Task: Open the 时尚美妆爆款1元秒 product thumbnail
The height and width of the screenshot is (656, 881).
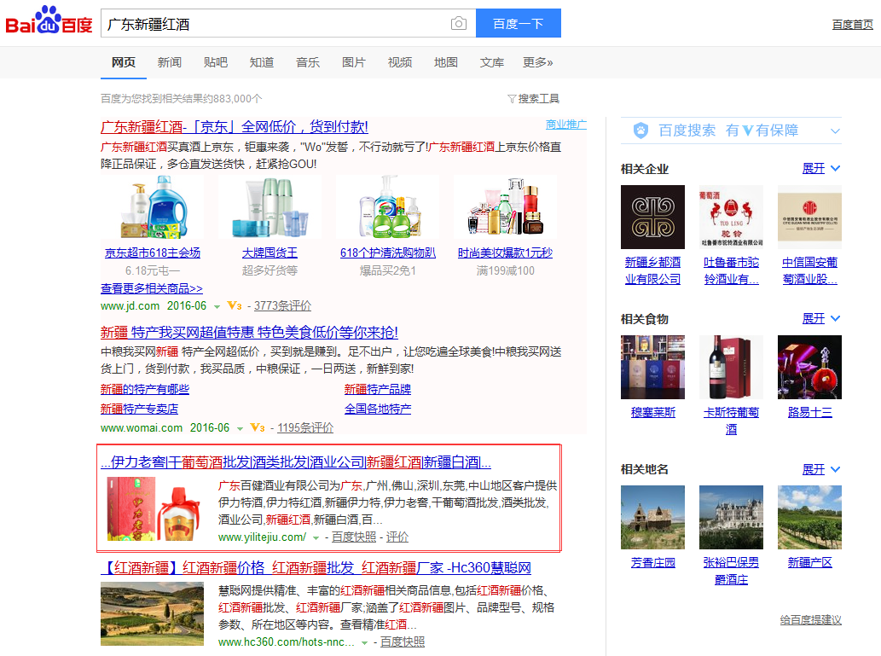Action: pos(505,207)
